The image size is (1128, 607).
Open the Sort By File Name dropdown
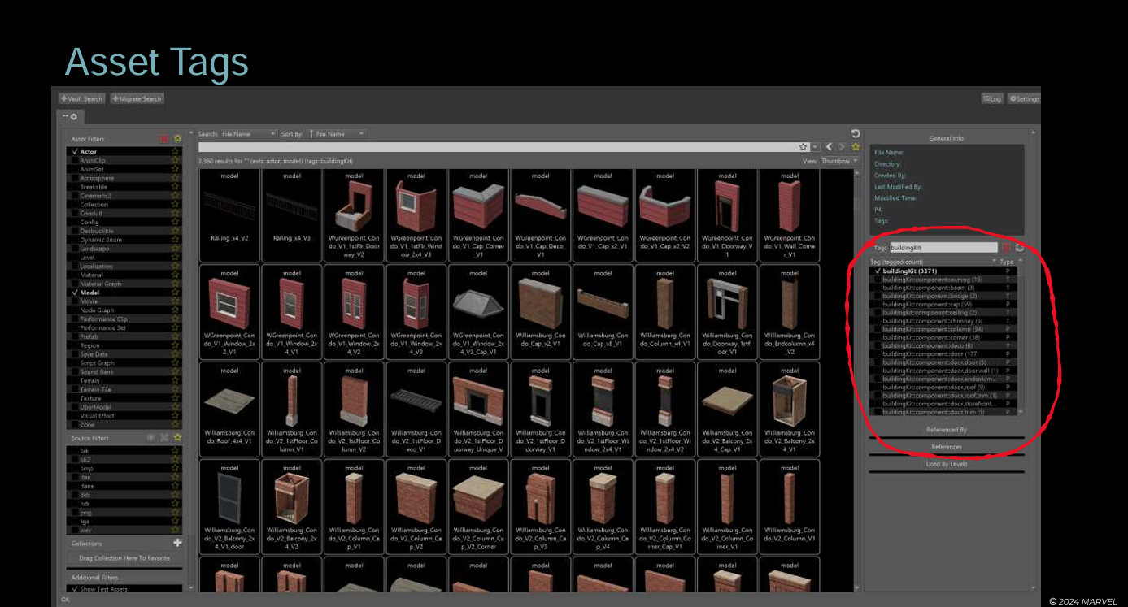[x=335, y=133]
